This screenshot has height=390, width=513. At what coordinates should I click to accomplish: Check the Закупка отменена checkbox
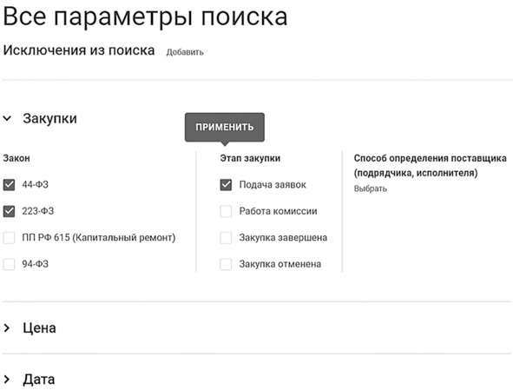[x=226, y=264]
